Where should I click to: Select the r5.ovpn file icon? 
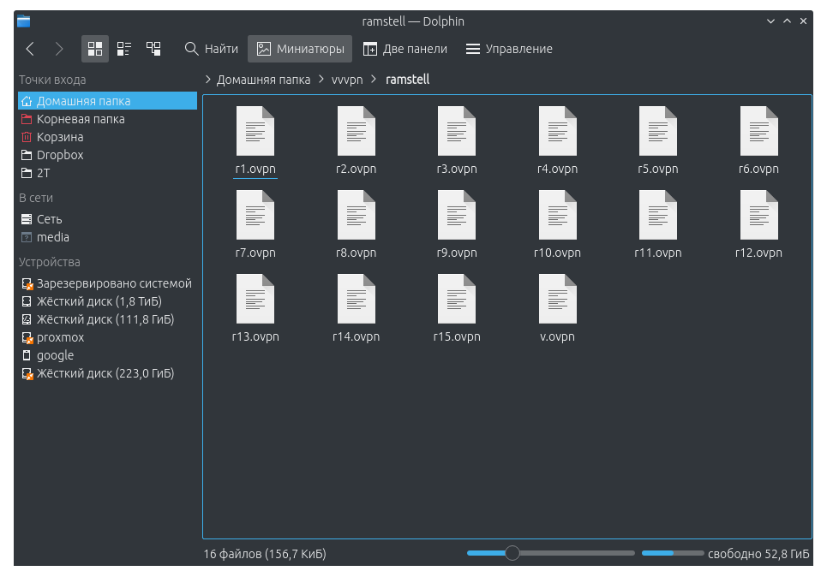(x=657, y=131)
